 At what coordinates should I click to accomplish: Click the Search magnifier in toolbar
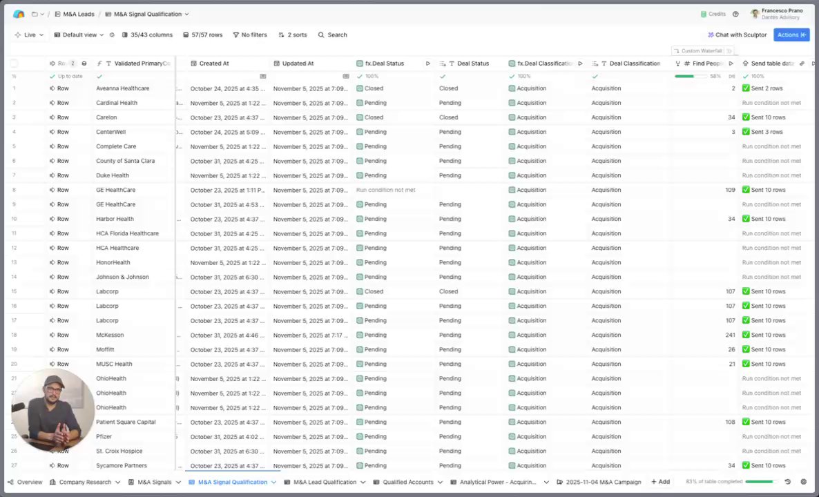tap(321, 35)
